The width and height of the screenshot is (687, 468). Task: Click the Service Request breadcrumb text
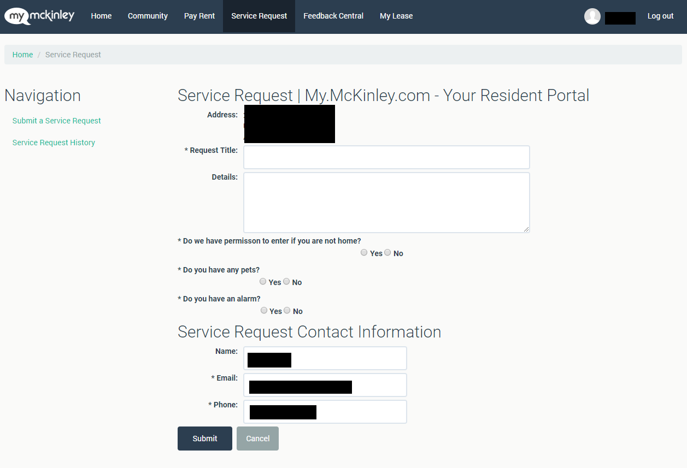73,55
